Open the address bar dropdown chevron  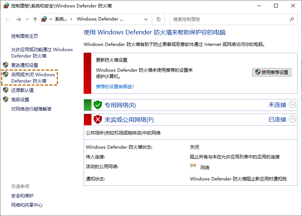146,19
